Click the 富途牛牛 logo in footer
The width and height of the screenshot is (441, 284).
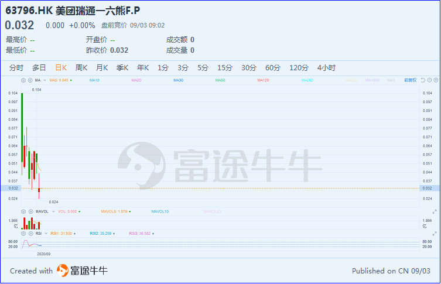point(82,271)
